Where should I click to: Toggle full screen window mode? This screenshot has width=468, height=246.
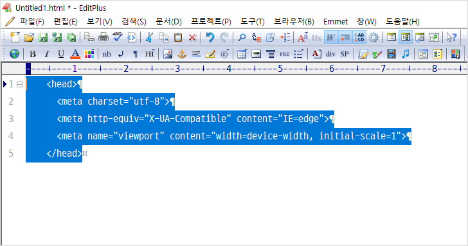[434, 37]
